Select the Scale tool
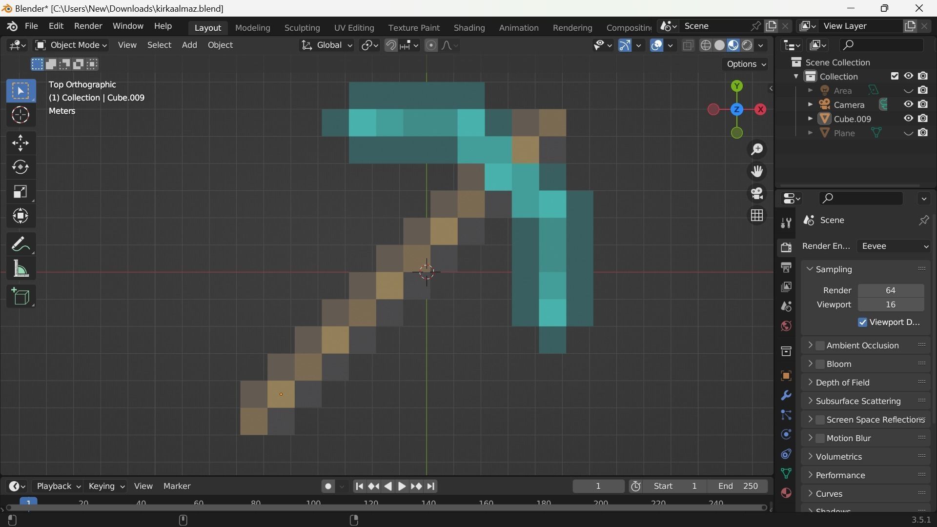This screenshot has width=937, height=527. coord(20,192)
